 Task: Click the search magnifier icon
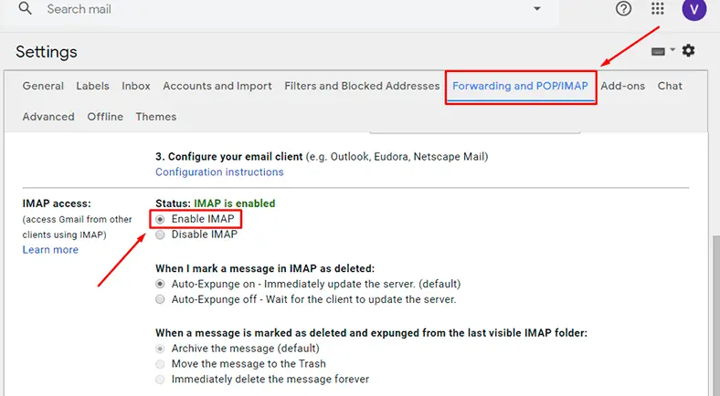pyautogui.click(x=26, y=8)
